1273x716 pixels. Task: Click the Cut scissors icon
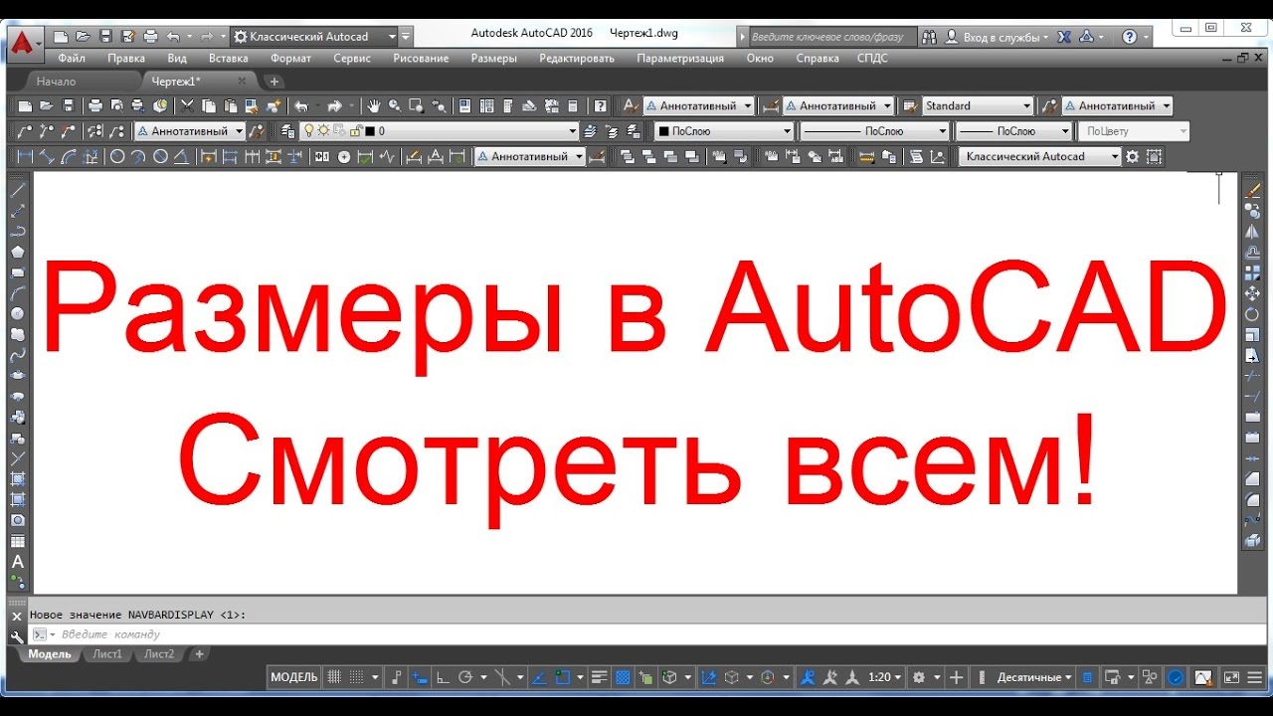[x=187, y=105]
